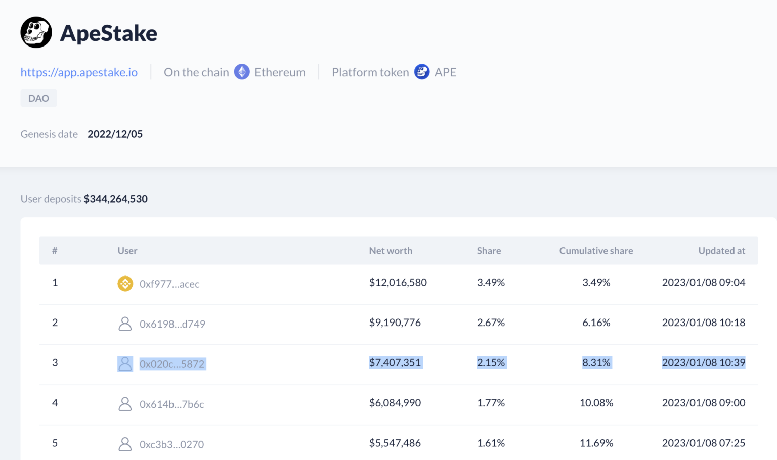Click the Share column header
The image size is (777, 460).
(489, 251)
